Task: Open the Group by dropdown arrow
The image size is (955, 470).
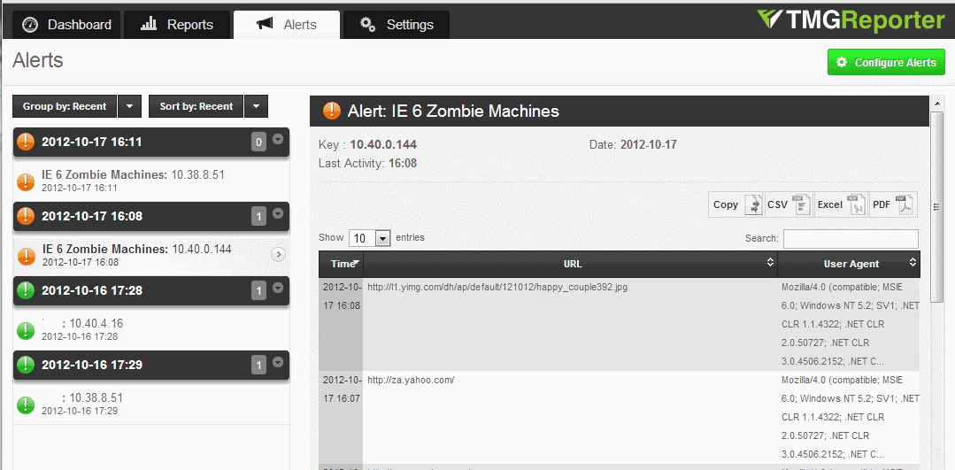Action: click(x=130, y=106)
